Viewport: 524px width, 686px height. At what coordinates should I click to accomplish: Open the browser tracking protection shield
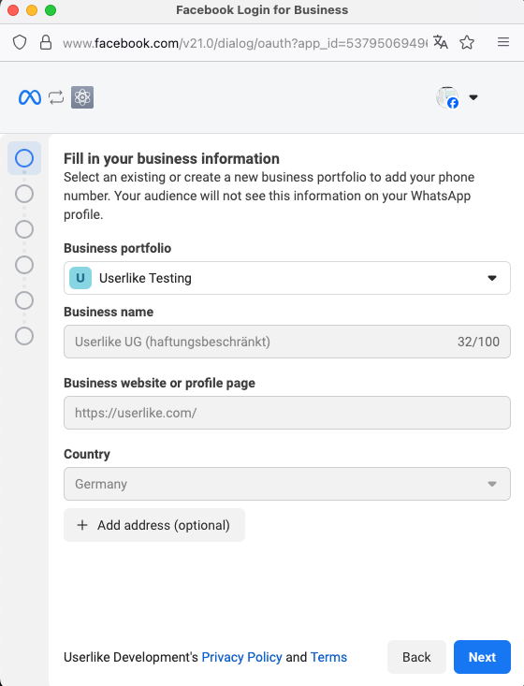click(x=20, y=42)
